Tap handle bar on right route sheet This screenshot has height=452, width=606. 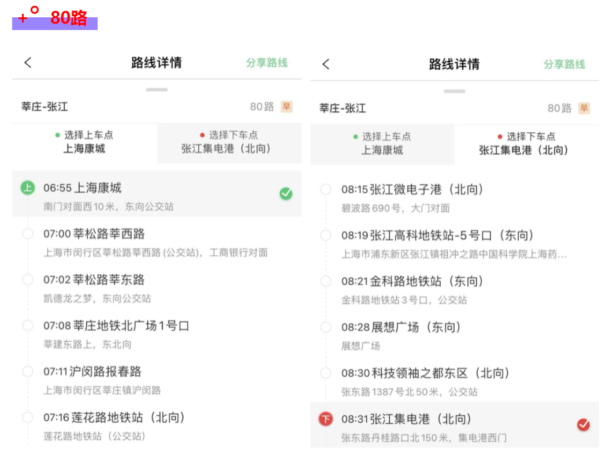(x=455, y=91)
